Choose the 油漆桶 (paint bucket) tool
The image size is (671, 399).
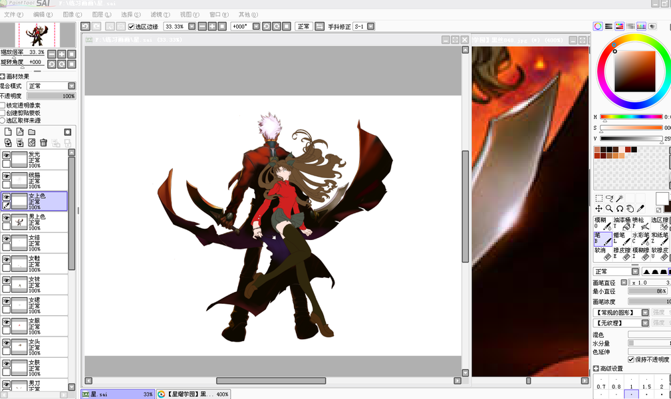pyautogui.click(x=622, y=223)
